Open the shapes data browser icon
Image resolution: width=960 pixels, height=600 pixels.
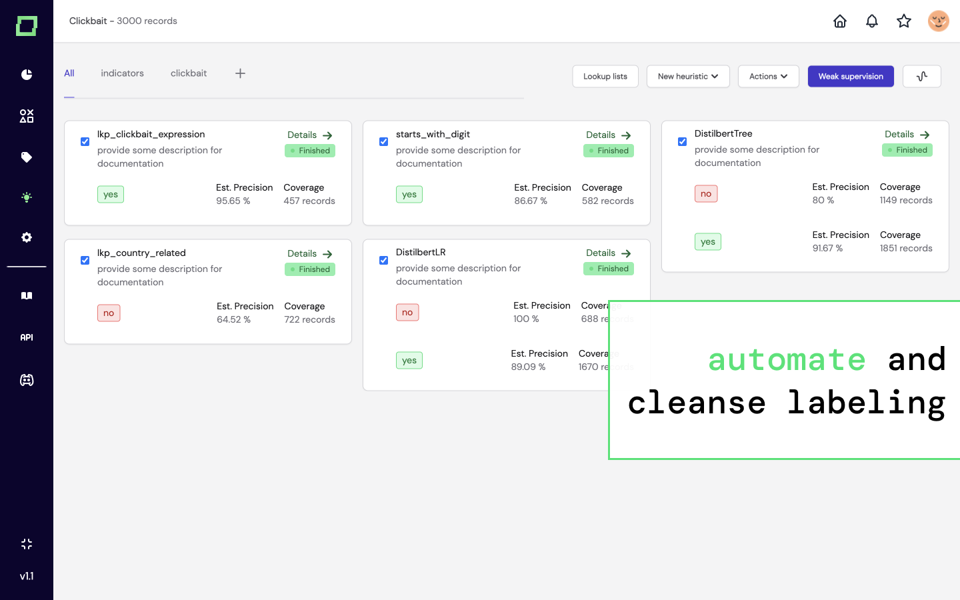click(27, 116)
